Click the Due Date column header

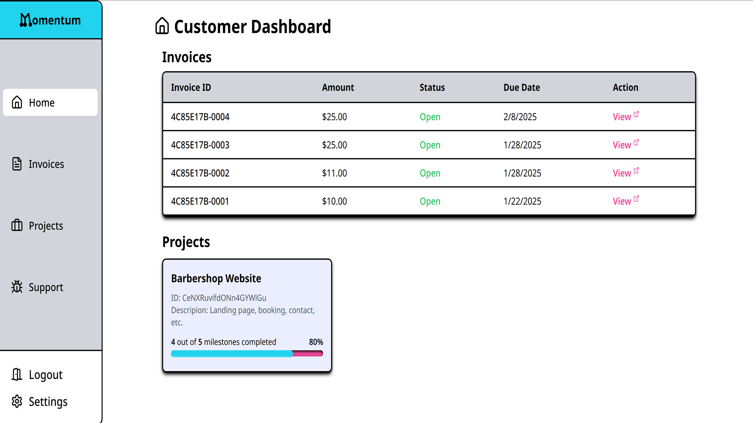coord(521,87)
